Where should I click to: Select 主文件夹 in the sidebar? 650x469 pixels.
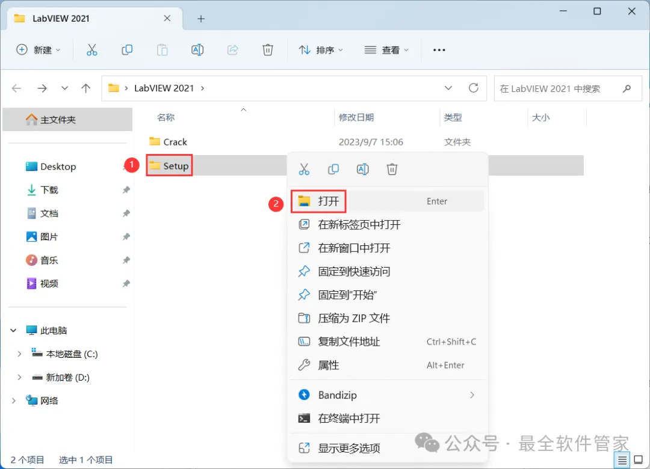pyautogui.click(x=67, y=120)
